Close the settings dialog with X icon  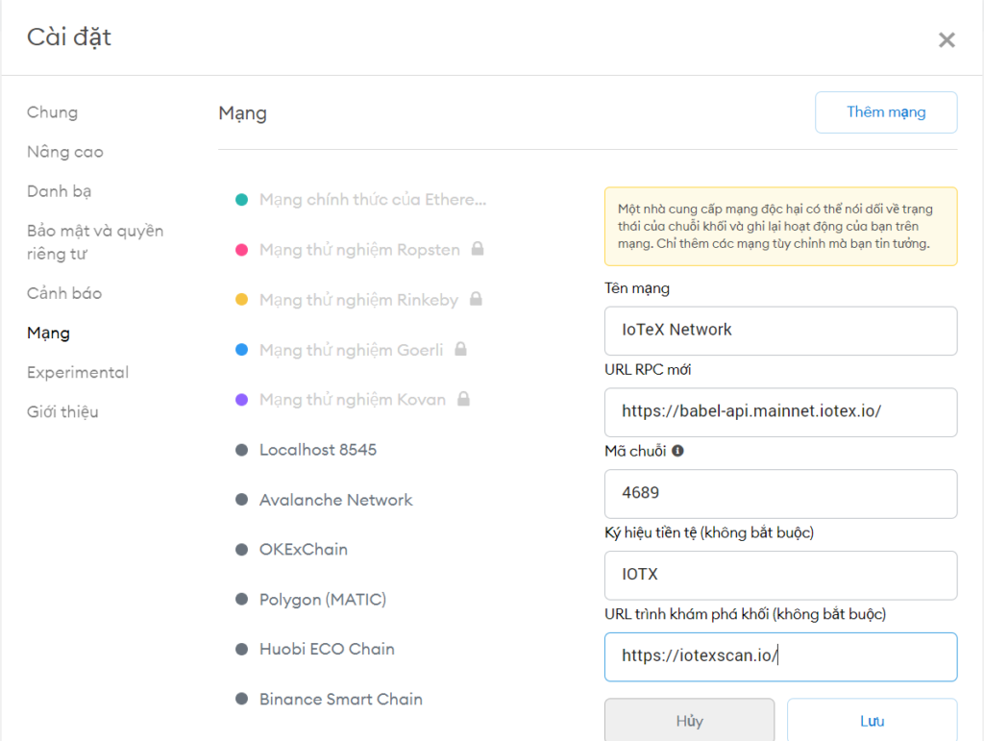(x=947, y=40)
